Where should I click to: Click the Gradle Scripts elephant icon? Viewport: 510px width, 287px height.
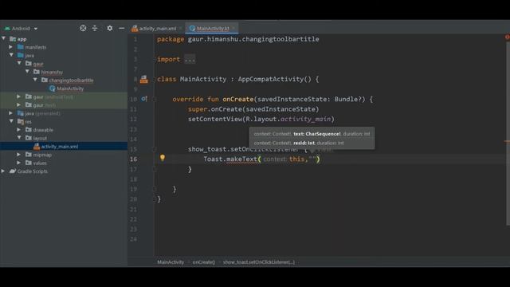click(13, 171)
